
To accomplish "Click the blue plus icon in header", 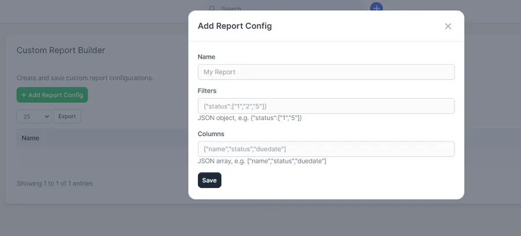I will pyautogui.click(x=376, y=8).
